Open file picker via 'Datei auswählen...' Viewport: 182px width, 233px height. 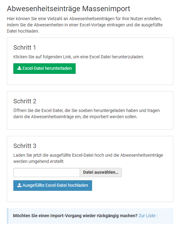pyautogui.click(x=101, y=173)
